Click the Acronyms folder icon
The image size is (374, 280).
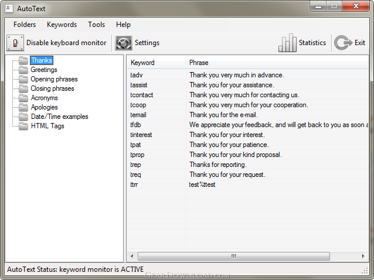[23, 98]
